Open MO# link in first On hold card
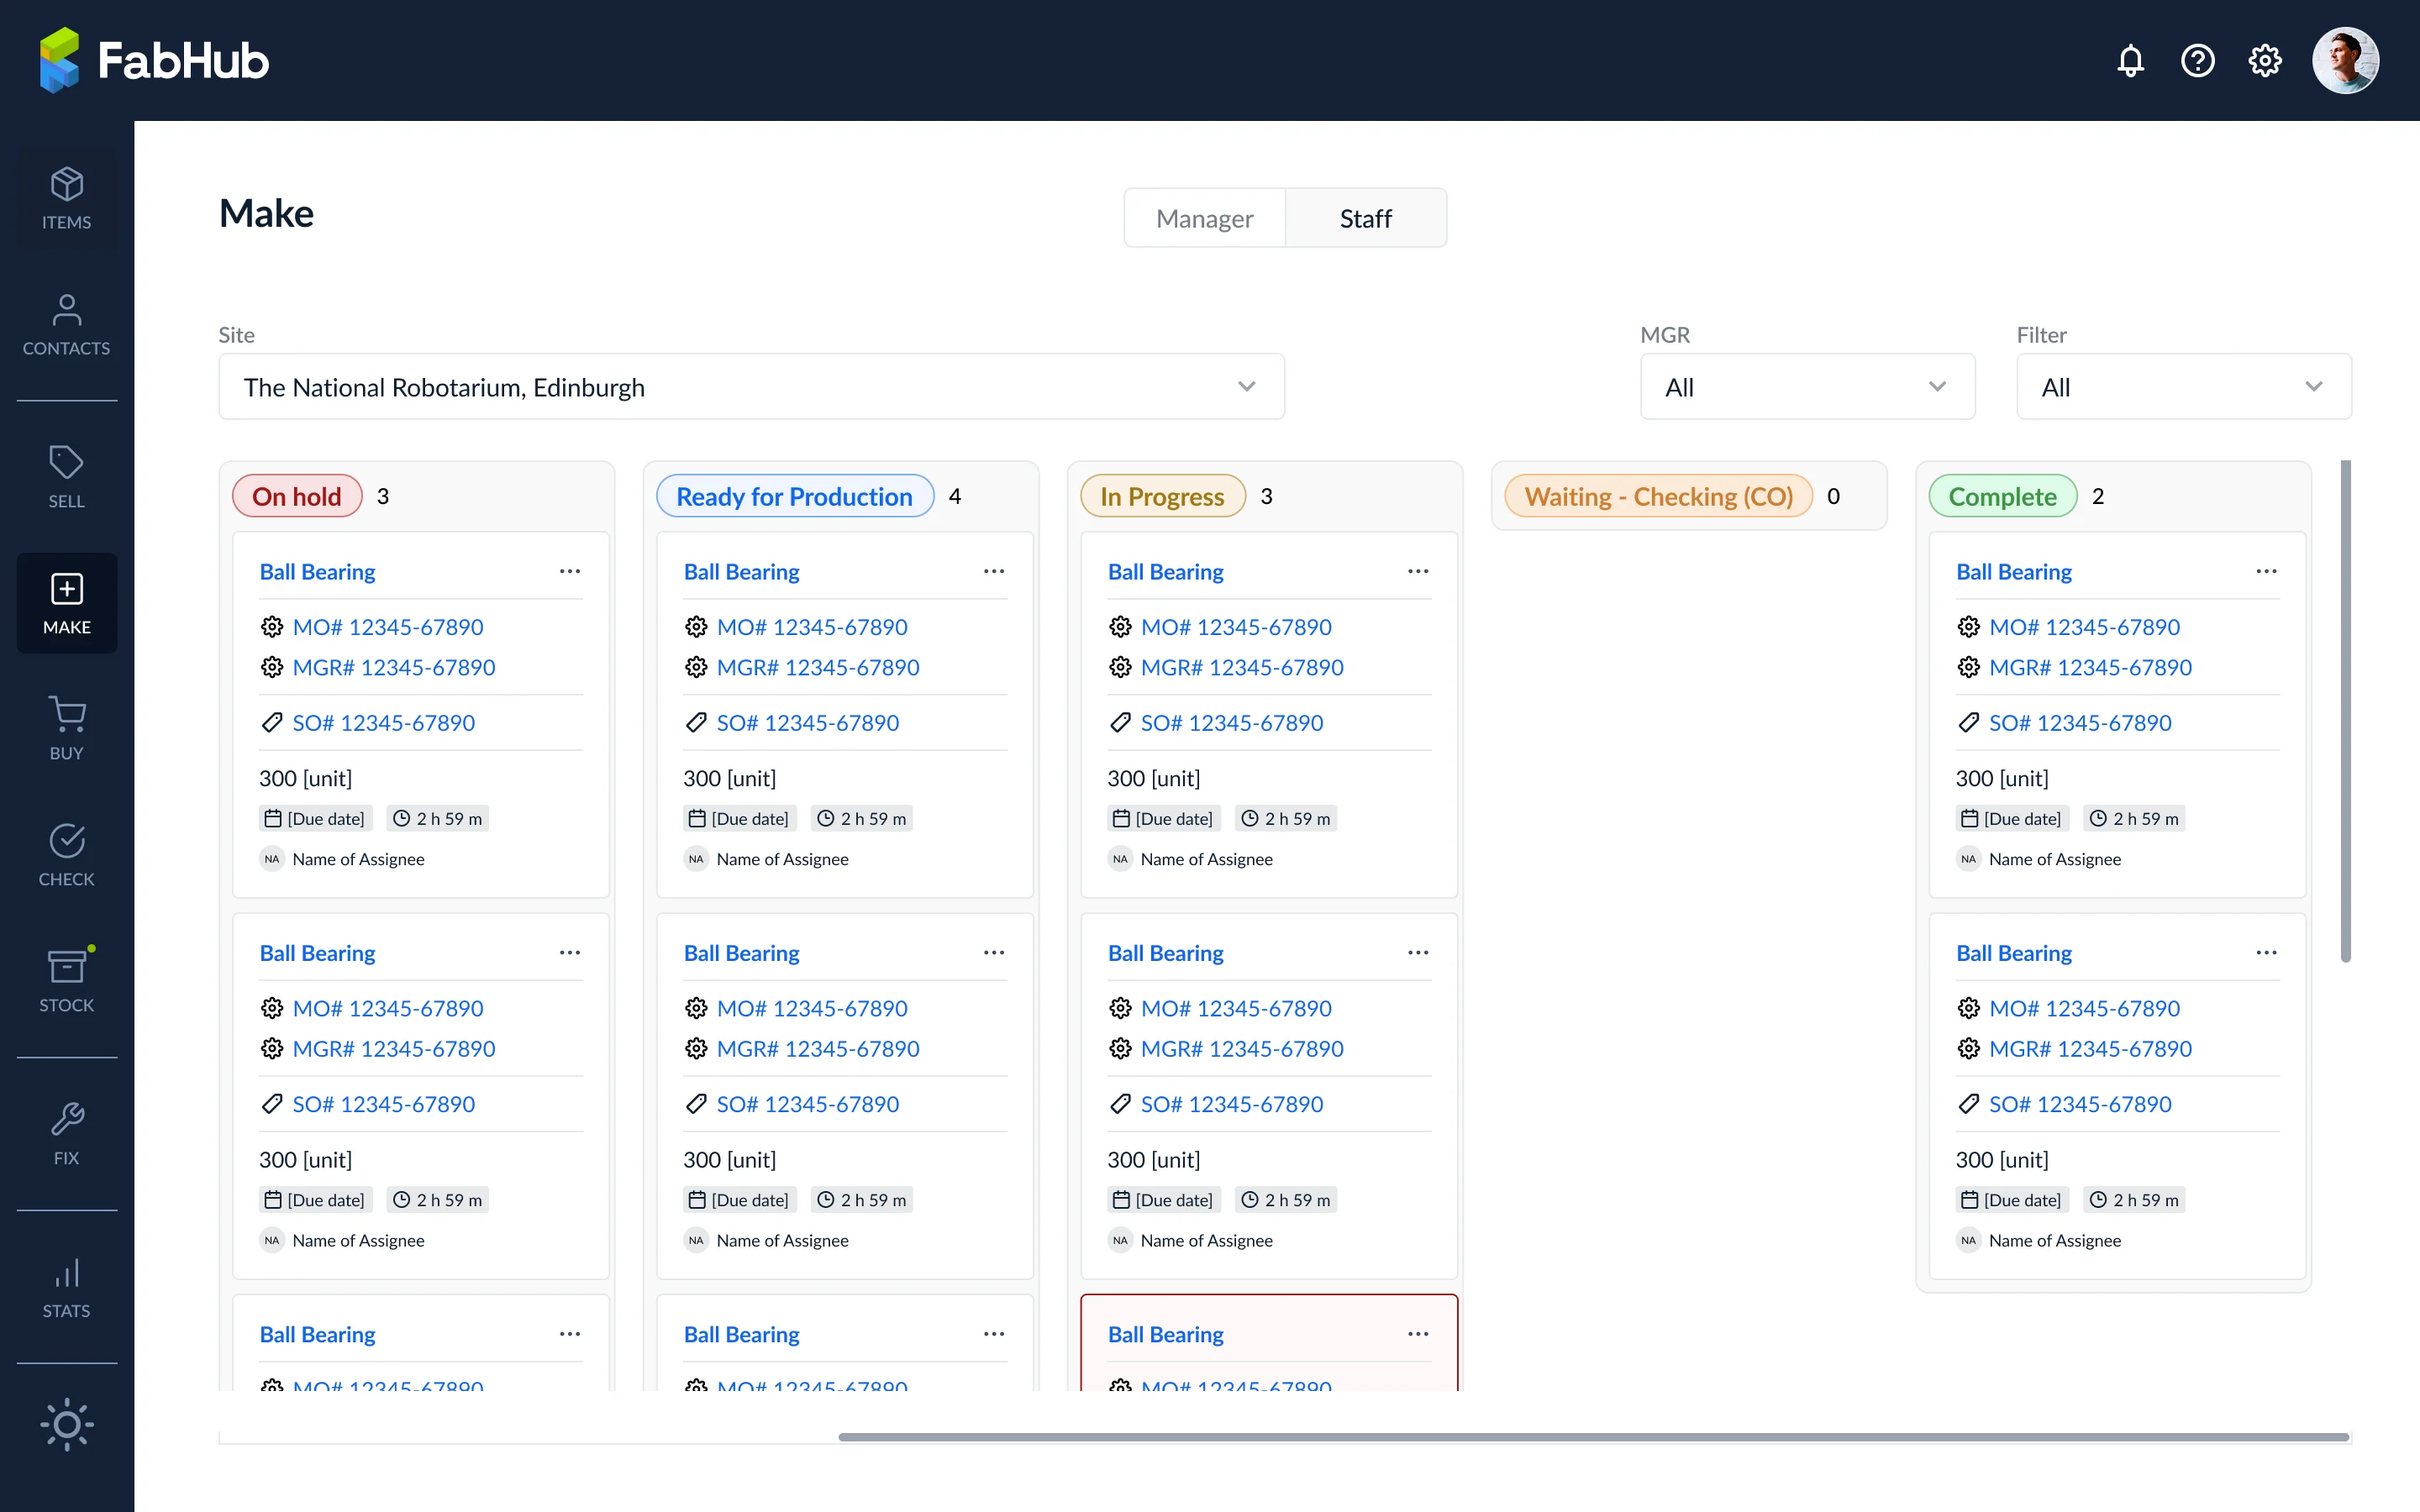 (x=388, y=627)
